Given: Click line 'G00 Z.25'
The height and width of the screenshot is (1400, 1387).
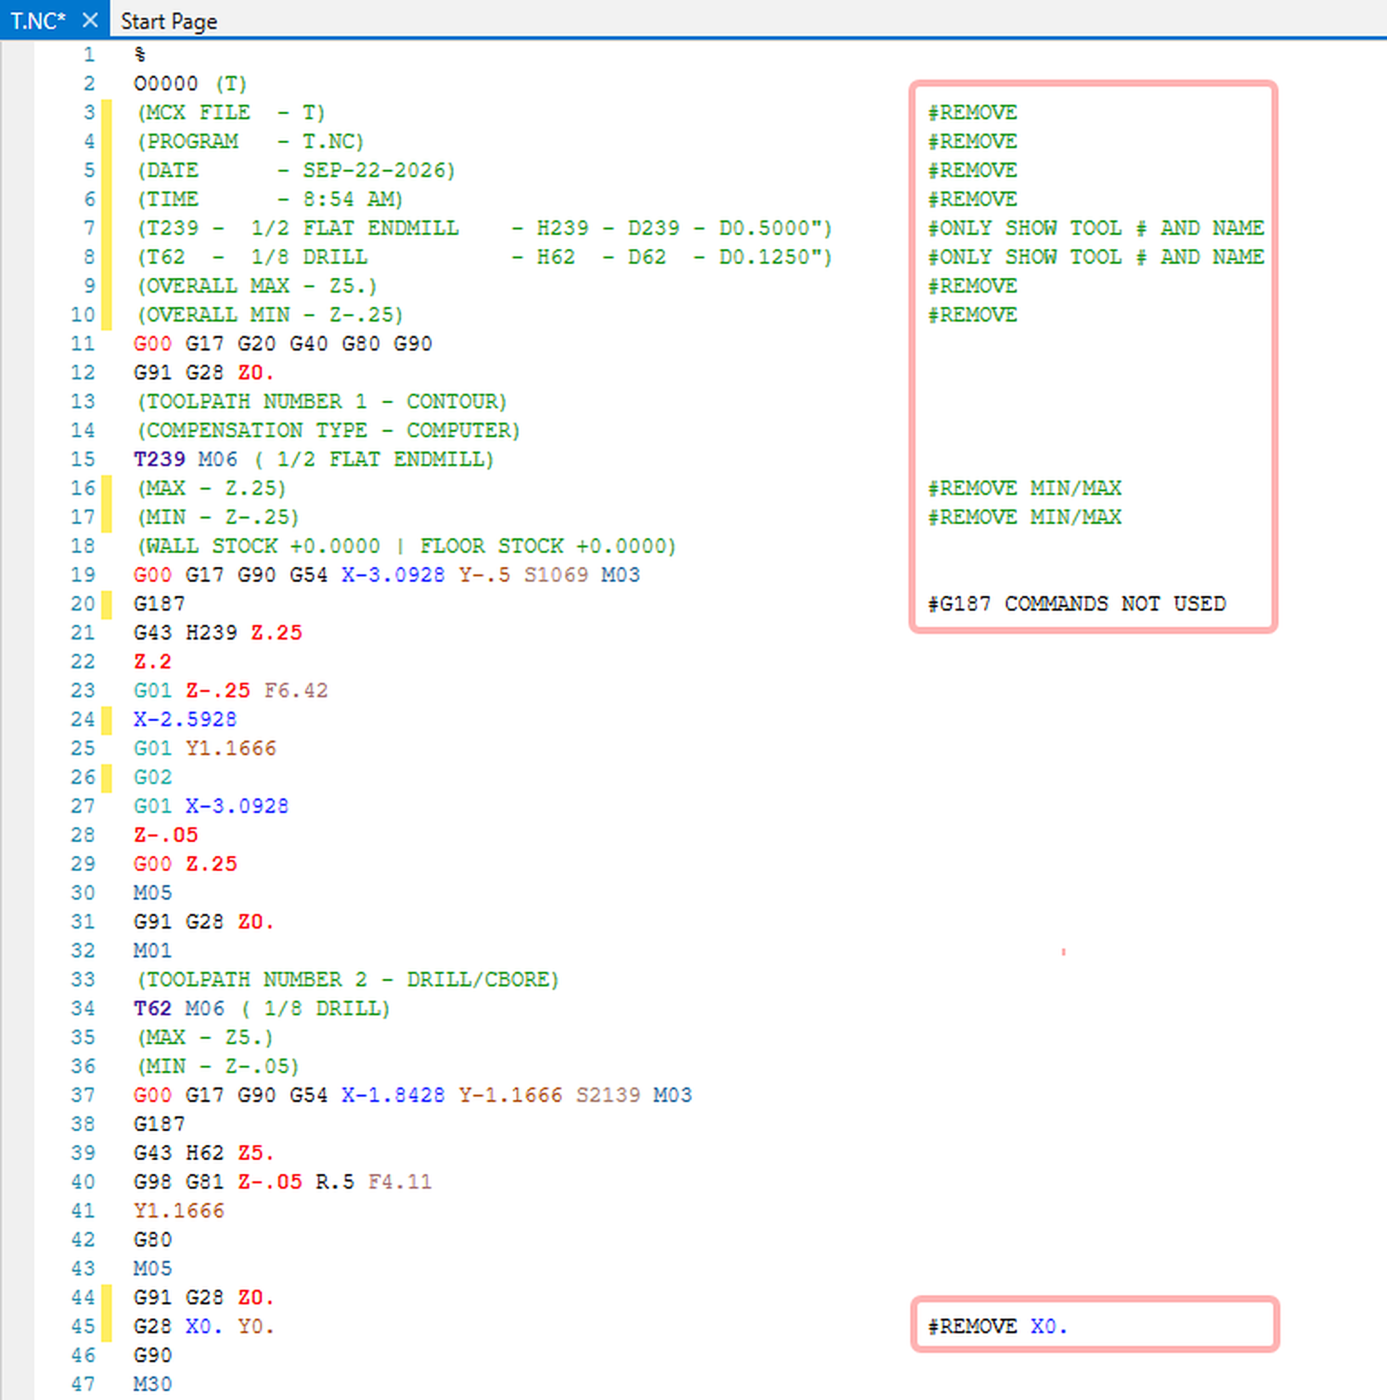Looking at the screenshot, I should (x=186, y=864).
